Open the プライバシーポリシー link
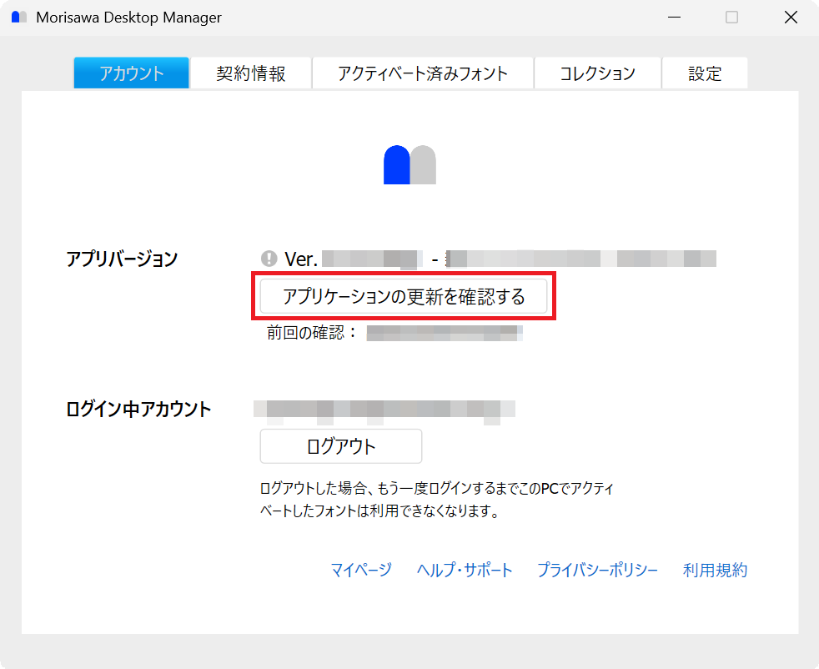Image resolution: width=819 pixels, height=669 pixels. (597, 570)
